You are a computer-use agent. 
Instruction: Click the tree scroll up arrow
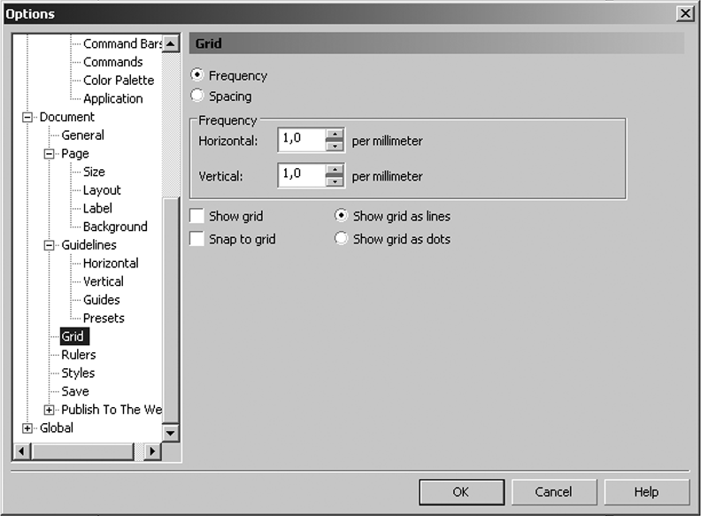171,44
